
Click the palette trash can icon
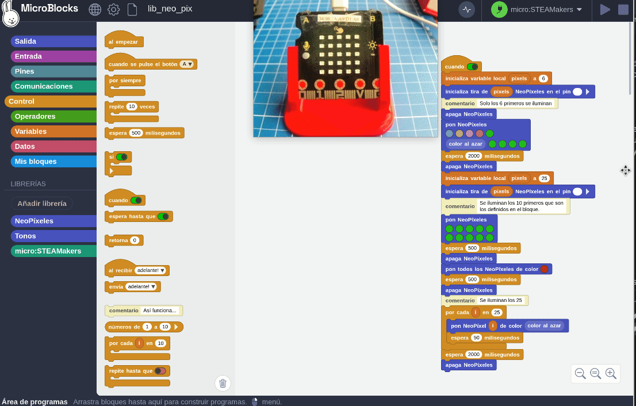[223, 383]
